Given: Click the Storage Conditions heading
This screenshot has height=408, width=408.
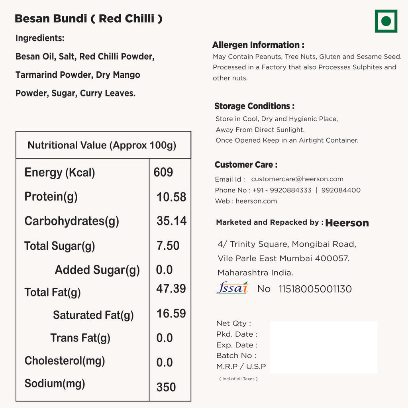Looking at the screenshot, I should click(x=254, y=106).
